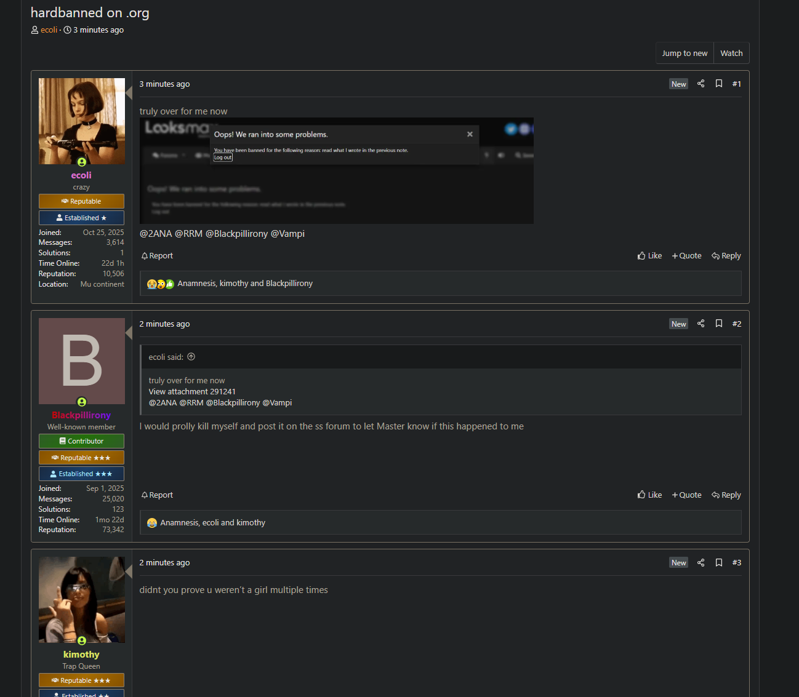View reactions list on post #1
This screenshot has width=799, height=697.
(244, 284)
